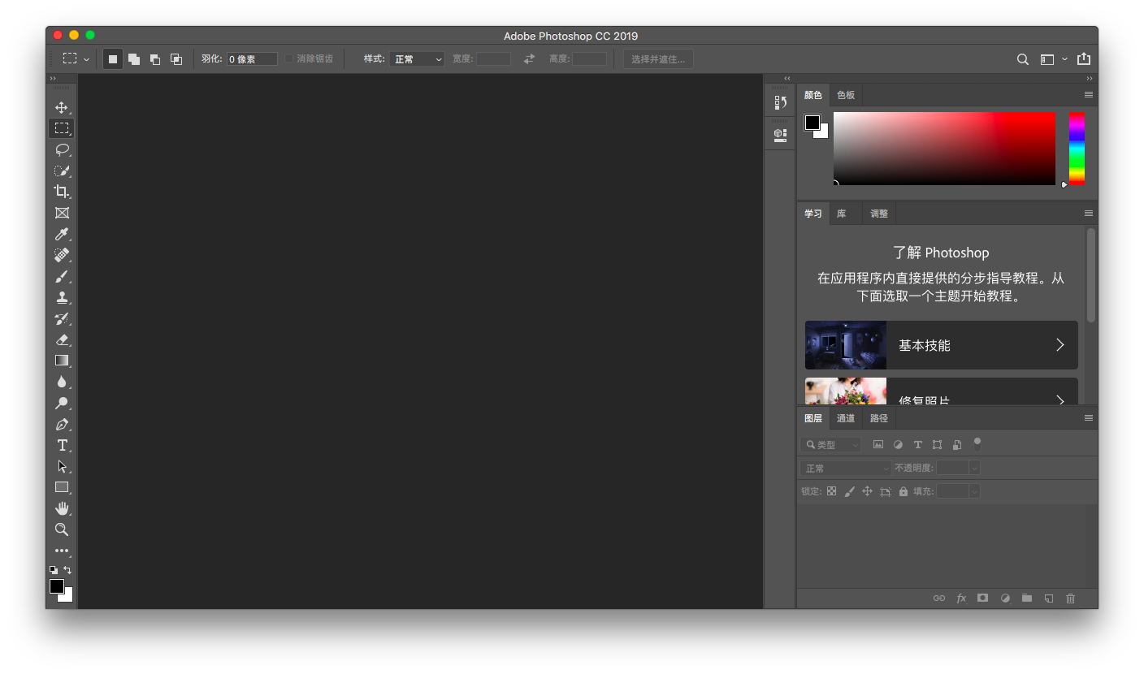Image resolution: width=1144 pixels, height=674 pixels.
Task: Click the hue spectrum slider bar
Action: 1076,148
